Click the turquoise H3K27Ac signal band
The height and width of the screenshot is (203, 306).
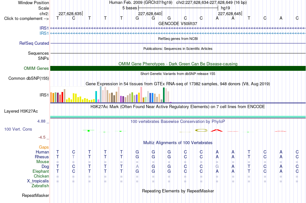(178, 117)
